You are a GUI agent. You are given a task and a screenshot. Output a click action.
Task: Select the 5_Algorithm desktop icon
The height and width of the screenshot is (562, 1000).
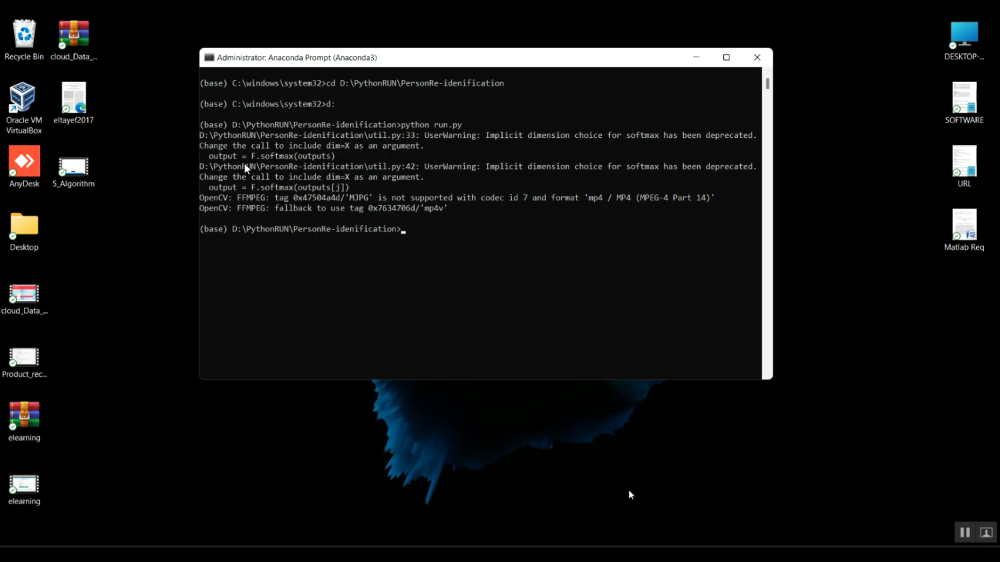tap(73, 172)
